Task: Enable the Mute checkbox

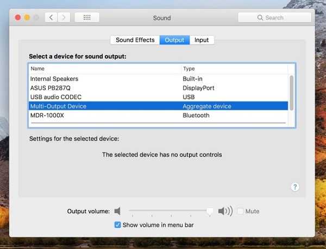Action: [x=240, y=211]
